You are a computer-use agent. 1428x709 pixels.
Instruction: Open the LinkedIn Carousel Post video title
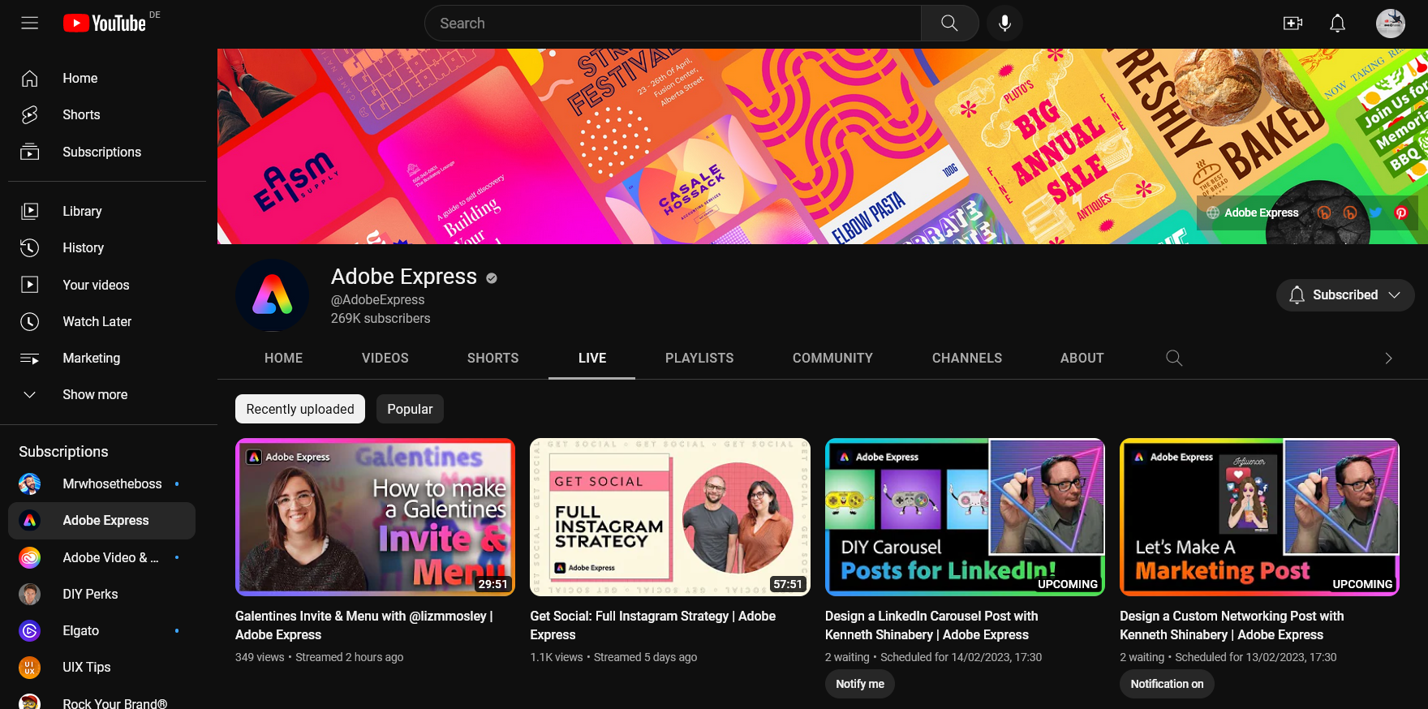931,625
